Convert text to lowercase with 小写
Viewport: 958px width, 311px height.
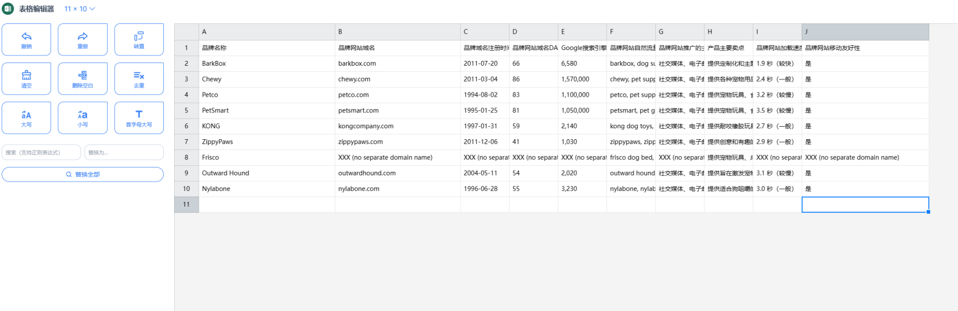point(83,118)
